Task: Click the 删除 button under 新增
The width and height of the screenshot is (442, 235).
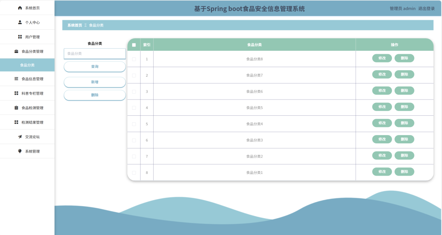Action: tap(95, 95)
